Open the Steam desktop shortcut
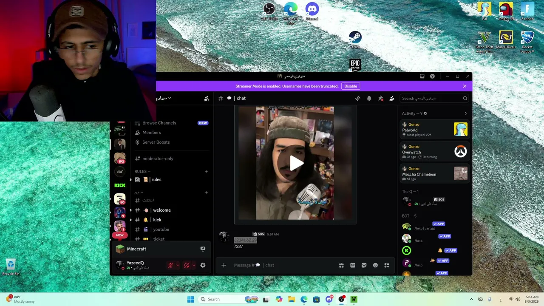 355,40
